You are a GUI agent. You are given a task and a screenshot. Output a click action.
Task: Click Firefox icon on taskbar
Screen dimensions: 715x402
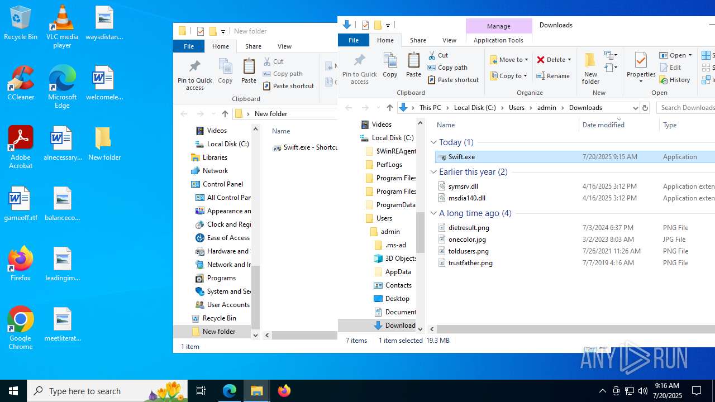pos(284,391)
